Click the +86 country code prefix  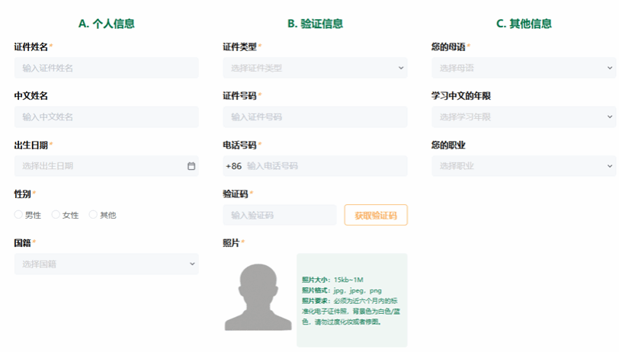pos(233,166)
